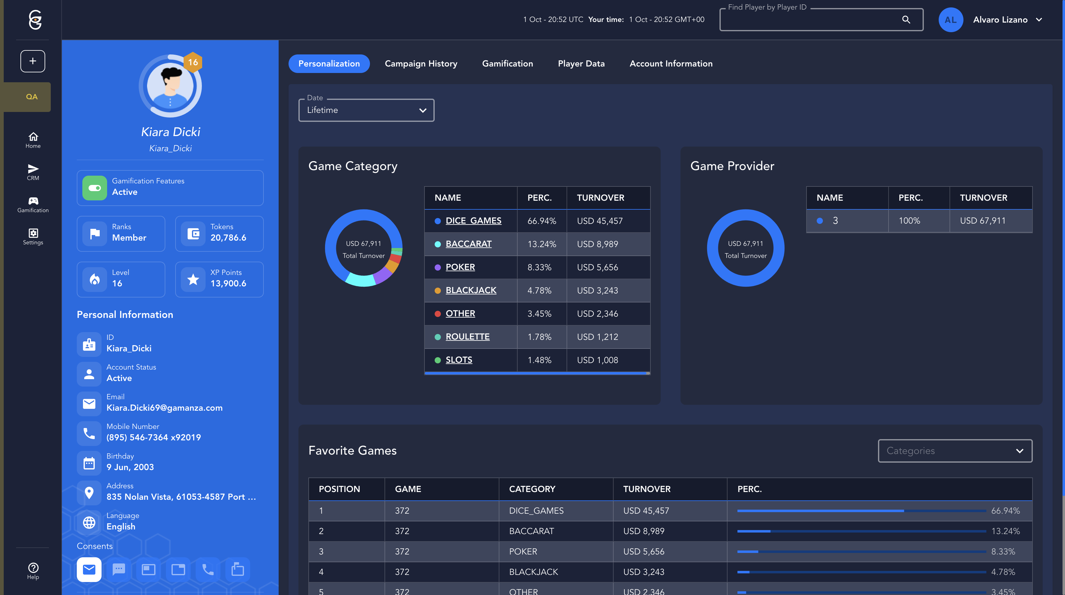Open Gamification controller icon in sidebar
This screenshot has width=1065, height=595.
point(33,204)
